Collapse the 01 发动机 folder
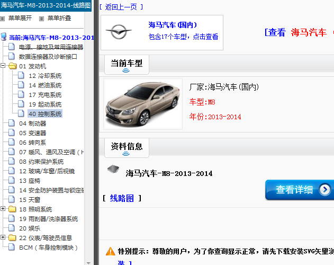 (x=3, y=66)
